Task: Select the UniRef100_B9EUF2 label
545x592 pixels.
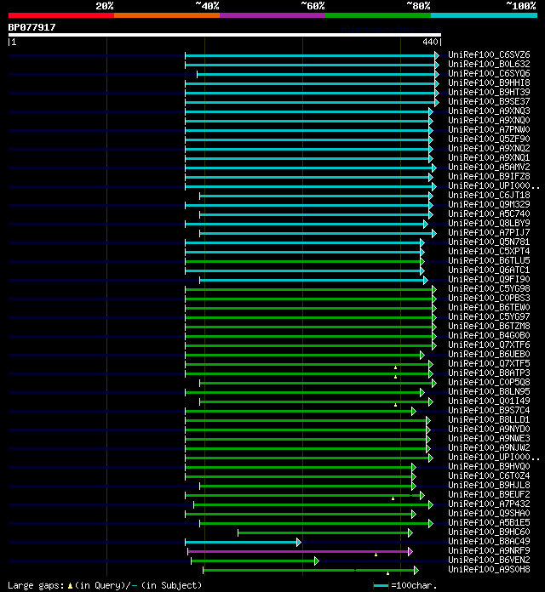Action: (x=489, y=494)
